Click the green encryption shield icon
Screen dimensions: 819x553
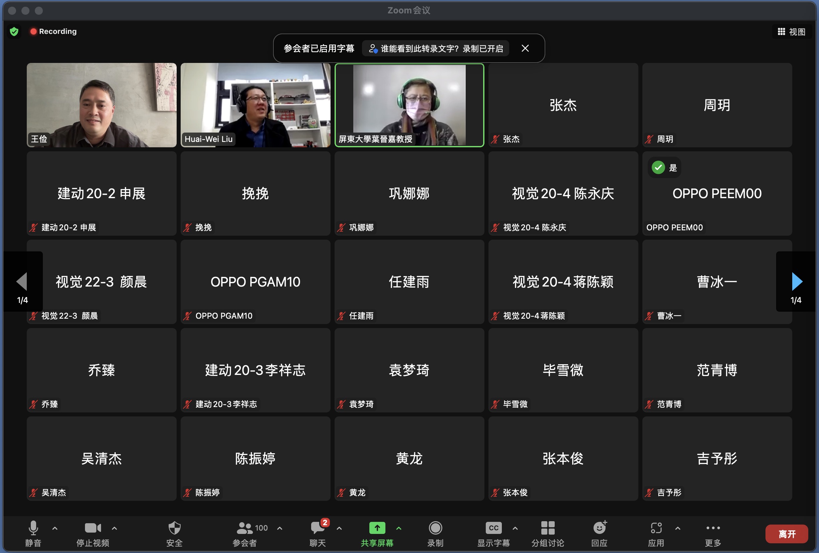click(x=14, y=31)
